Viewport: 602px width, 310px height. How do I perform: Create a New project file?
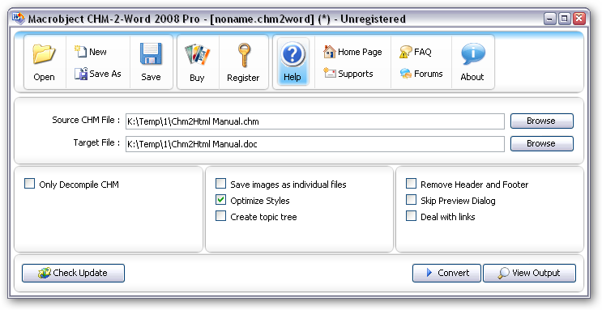[x=91, y=52]
